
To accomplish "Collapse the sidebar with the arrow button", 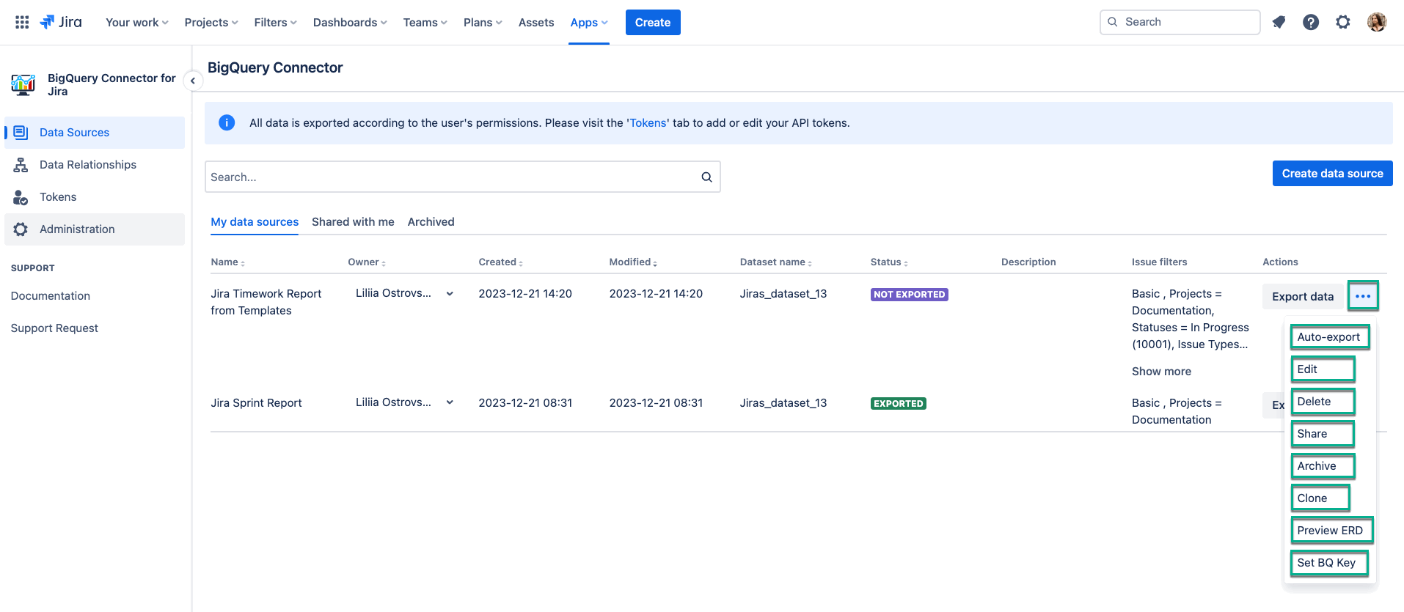I will point(192,81).
